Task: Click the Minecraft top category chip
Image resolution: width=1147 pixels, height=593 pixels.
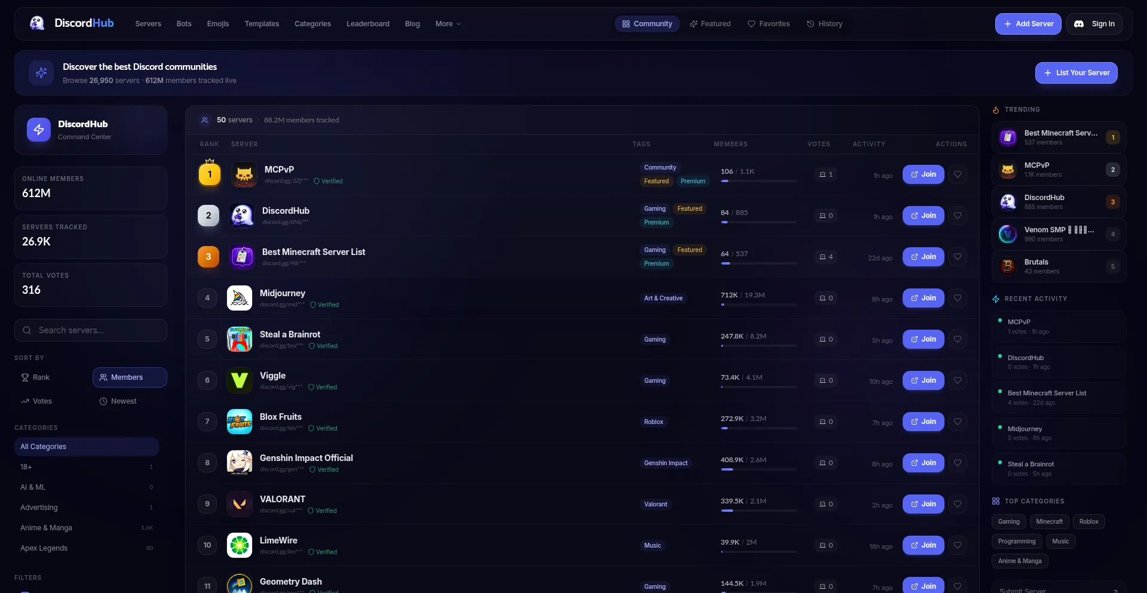Action: pyautogui.click(x=1049, y=521)
